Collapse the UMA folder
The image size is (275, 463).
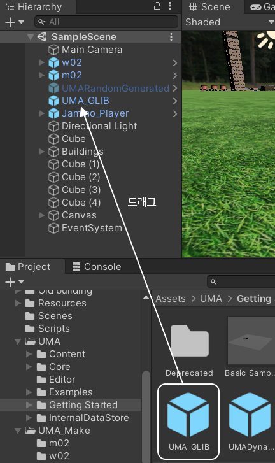click(18, 341)
